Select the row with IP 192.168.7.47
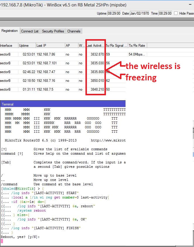The height and width of the screenshot is (247, 194). 63,72
